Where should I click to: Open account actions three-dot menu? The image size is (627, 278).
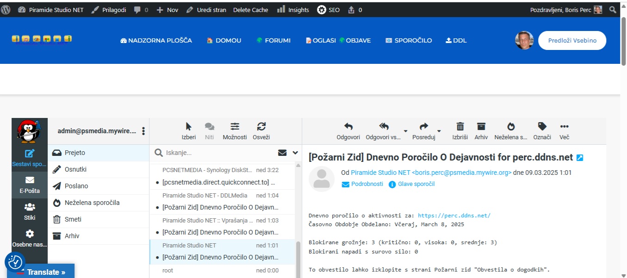(143, 131)
